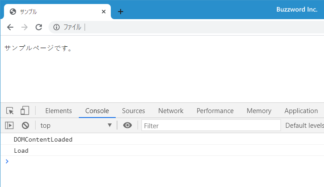This screenshot has height=187, width=324.
Task: Switch to the Console tab
Action: [97, 111]
